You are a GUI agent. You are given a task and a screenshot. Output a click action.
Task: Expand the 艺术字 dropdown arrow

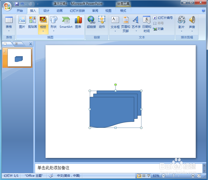(x=136, y=31)
